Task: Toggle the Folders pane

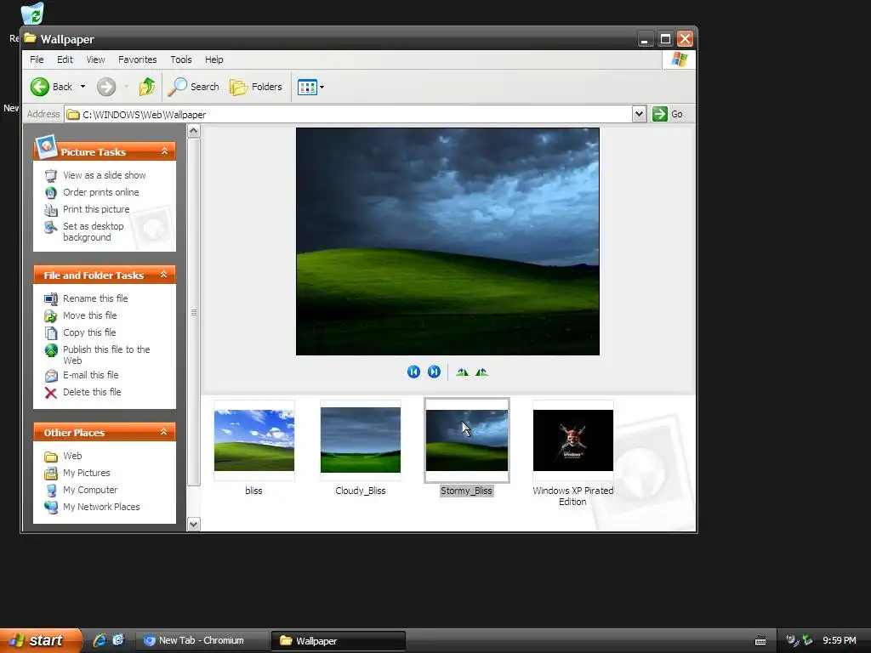Action: pyautogui.click(x=256, y=87)
